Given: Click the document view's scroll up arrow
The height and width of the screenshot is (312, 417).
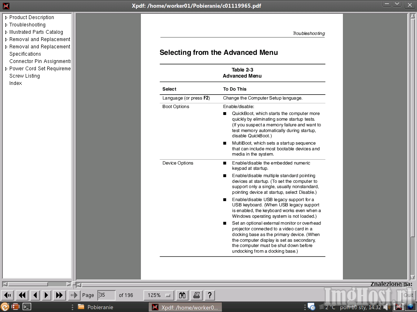Looking at the screenshot, I should pos(412,16).
